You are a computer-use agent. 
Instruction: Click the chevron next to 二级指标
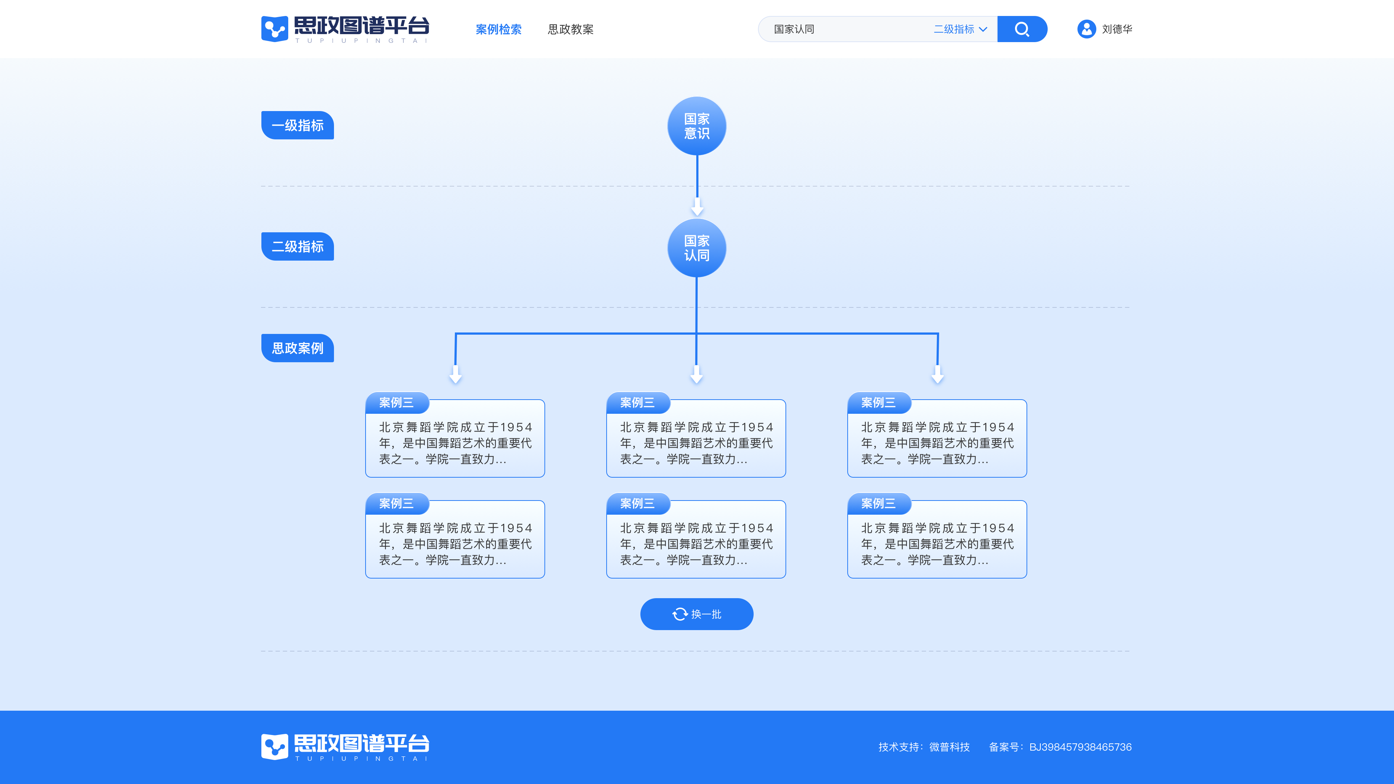pos(983,29)
